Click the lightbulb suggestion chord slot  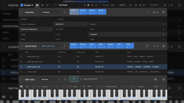(74, 79)
